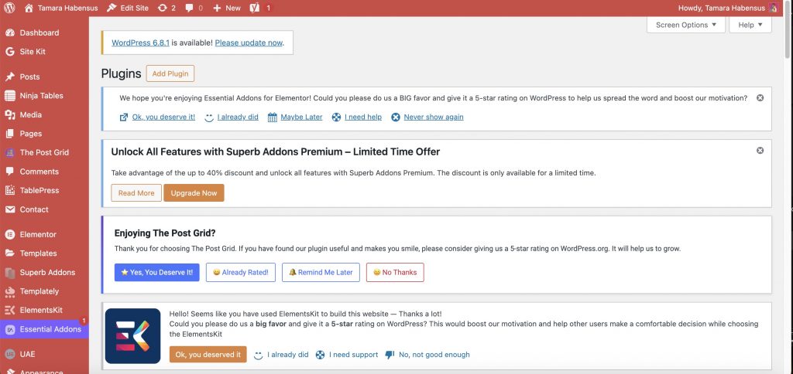Click 'No, not good enough' thumbs-down link
The width and height of the screenshot is (793, 374).
click(434, 355)
